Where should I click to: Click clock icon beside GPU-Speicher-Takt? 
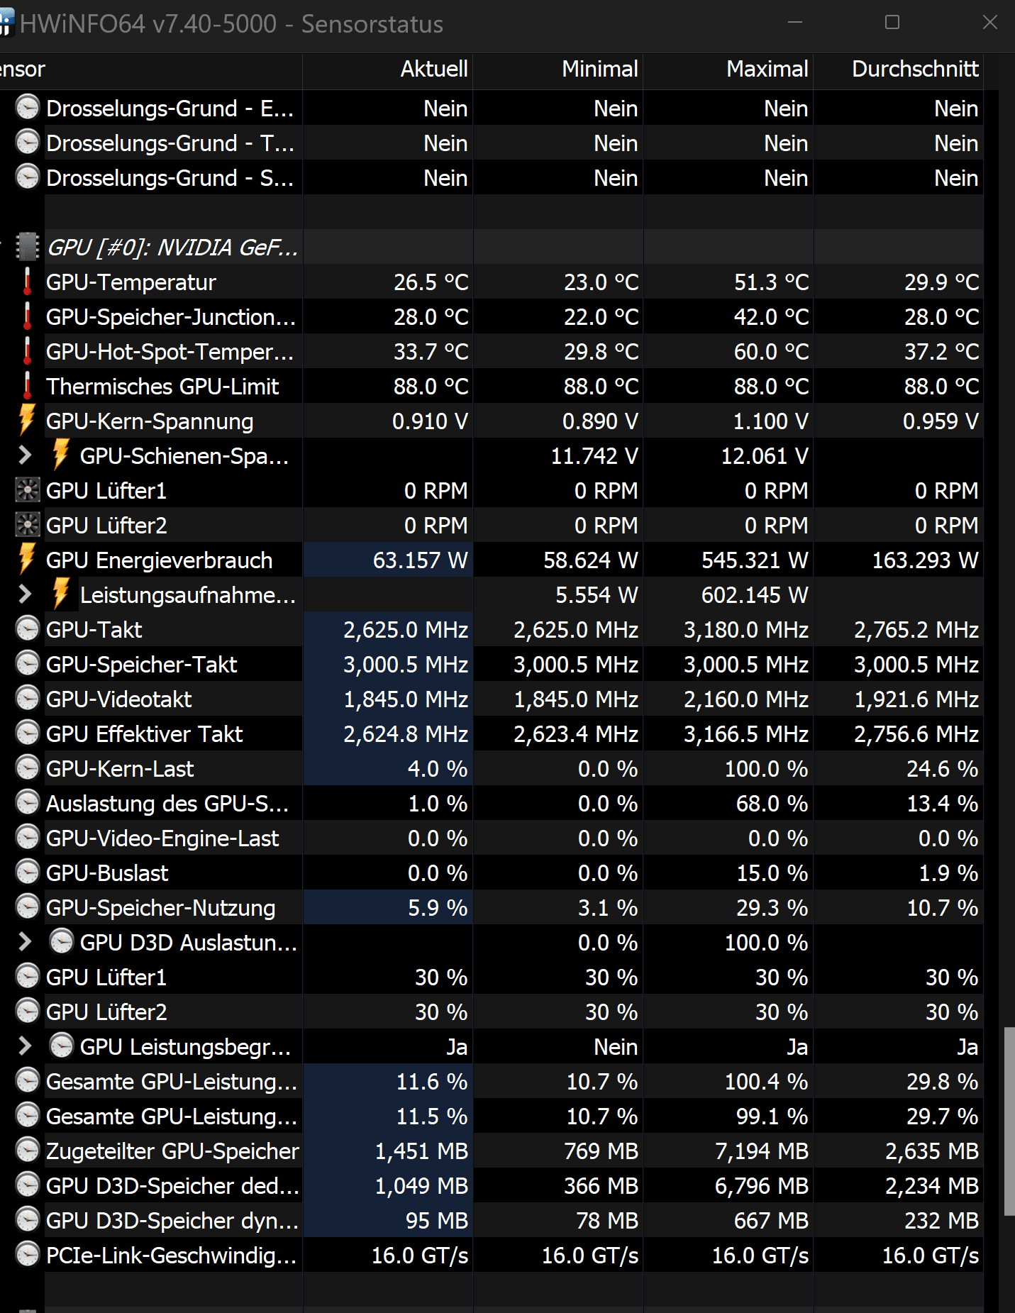pos(27,664)
